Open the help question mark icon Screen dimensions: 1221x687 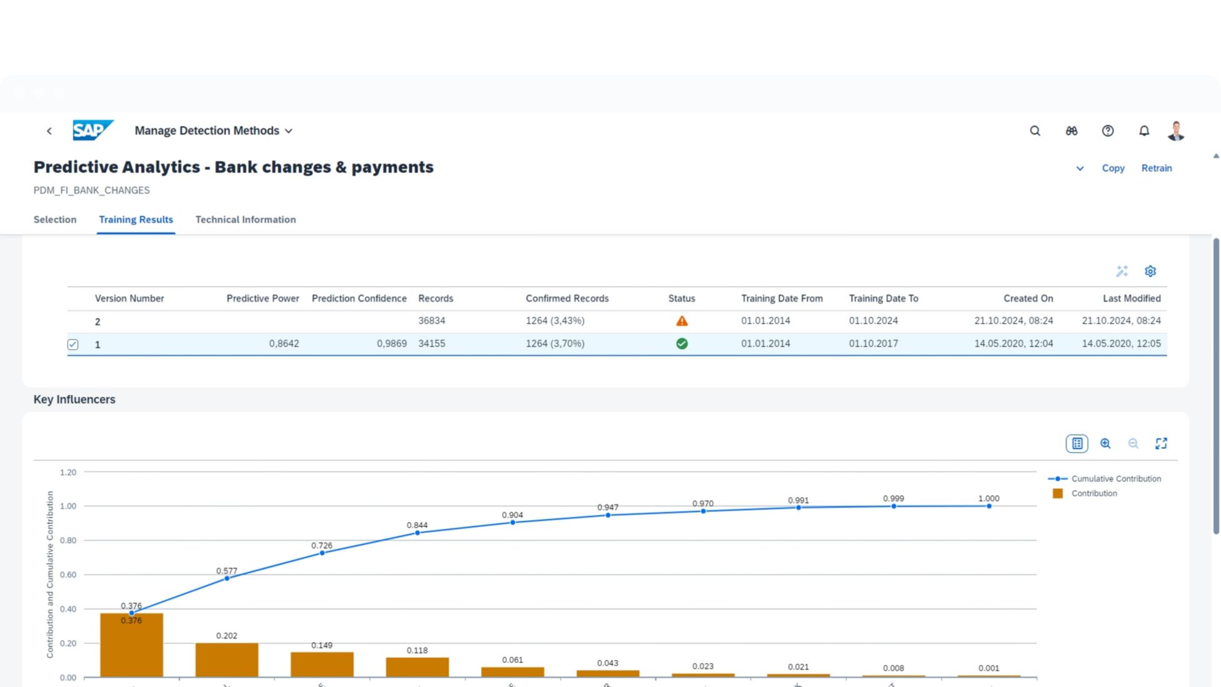click(1107, 131)
